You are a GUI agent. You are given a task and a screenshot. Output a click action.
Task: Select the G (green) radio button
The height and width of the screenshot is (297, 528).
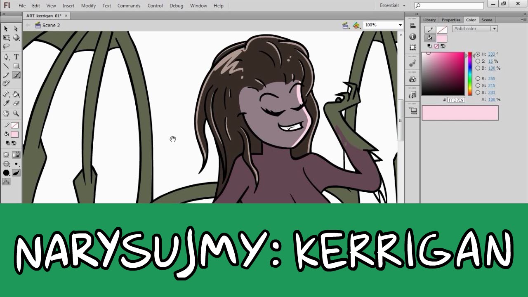point(478,85)
